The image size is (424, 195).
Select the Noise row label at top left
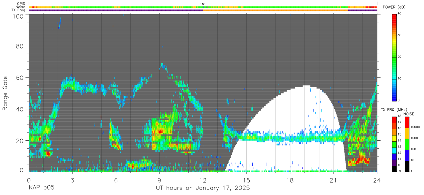pyautogui.click(x=21, y=7)
